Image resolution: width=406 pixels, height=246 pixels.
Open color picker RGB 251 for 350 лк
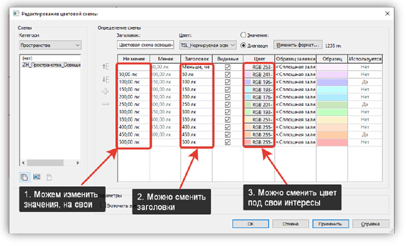tap(259, 120)
